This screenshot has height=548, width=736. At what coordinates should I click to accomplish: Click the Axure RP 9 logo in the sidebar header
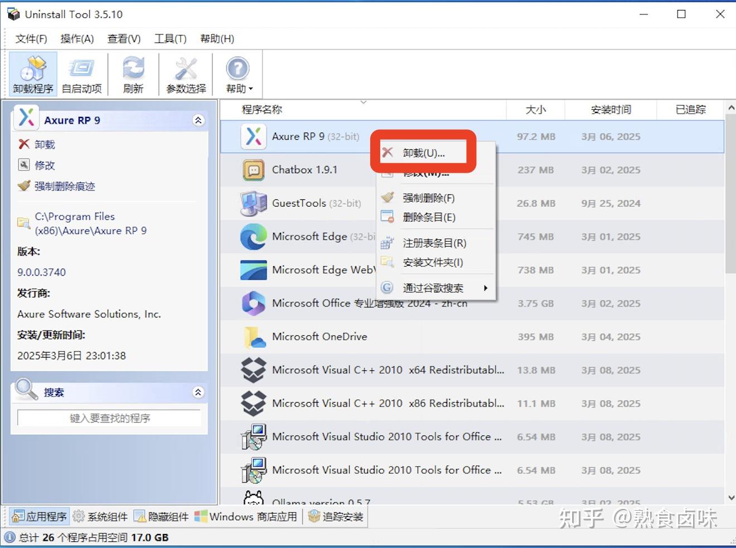[x=26, y=118]
